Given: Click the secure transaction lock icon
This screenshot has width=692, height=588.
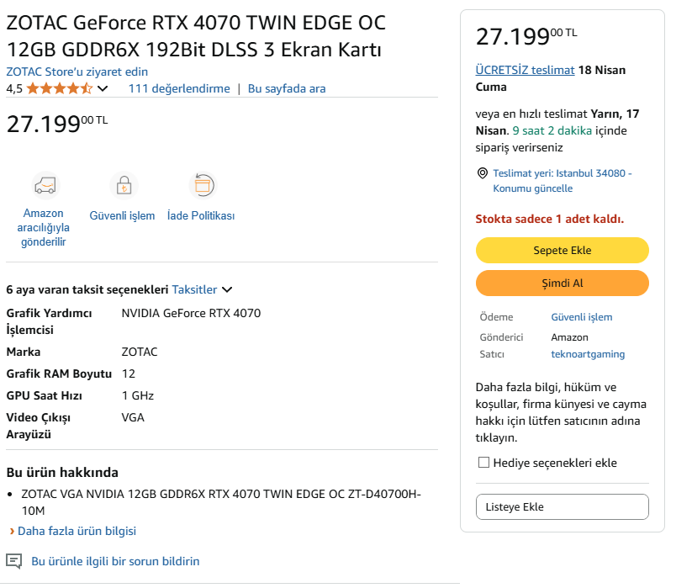Looking at the screenshot, I should (x=123, y=184).
